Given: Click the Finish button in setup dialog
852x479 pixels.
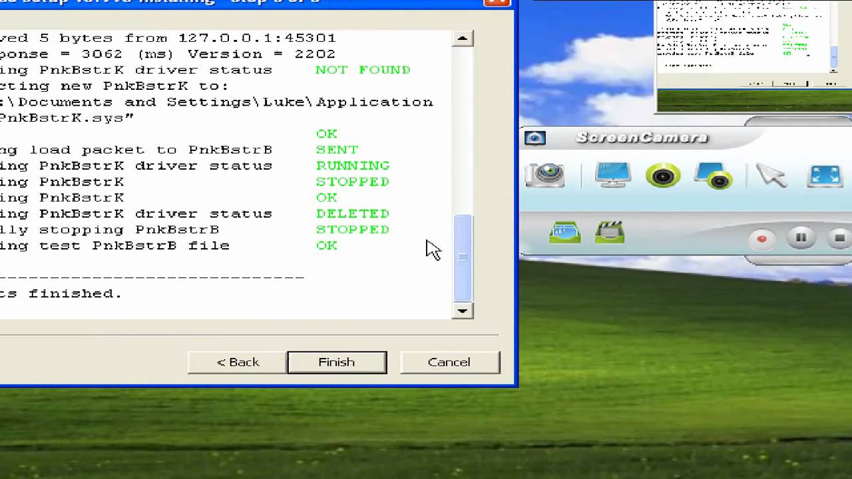Looking at the screenshot, I should (337, 362).
